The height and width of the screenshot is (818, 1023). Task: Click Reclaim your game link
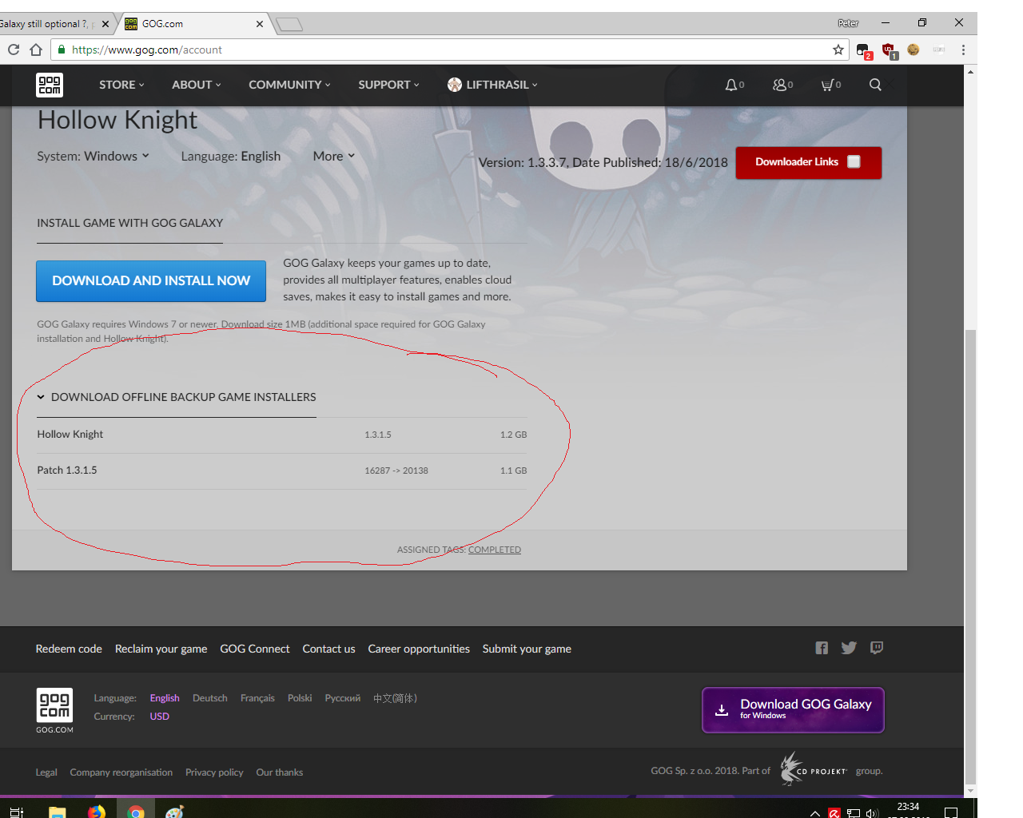161,649
